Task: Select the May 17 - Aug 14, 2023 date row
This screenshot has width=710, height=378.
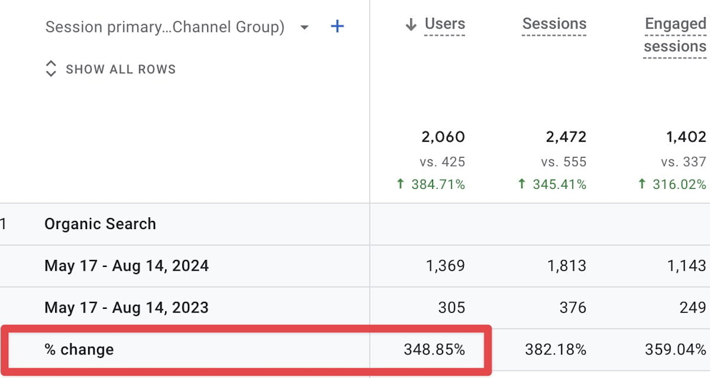Action: tap(126, 307)
